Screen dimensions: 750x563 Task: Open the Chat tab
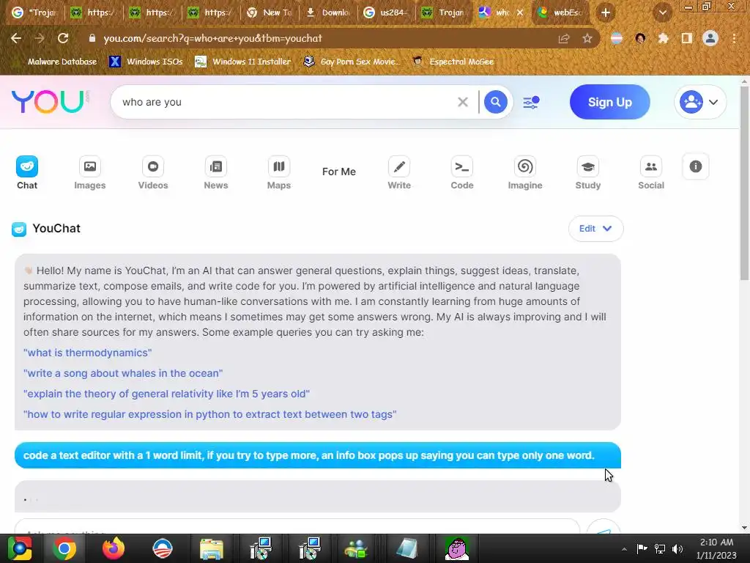point(27,173)
